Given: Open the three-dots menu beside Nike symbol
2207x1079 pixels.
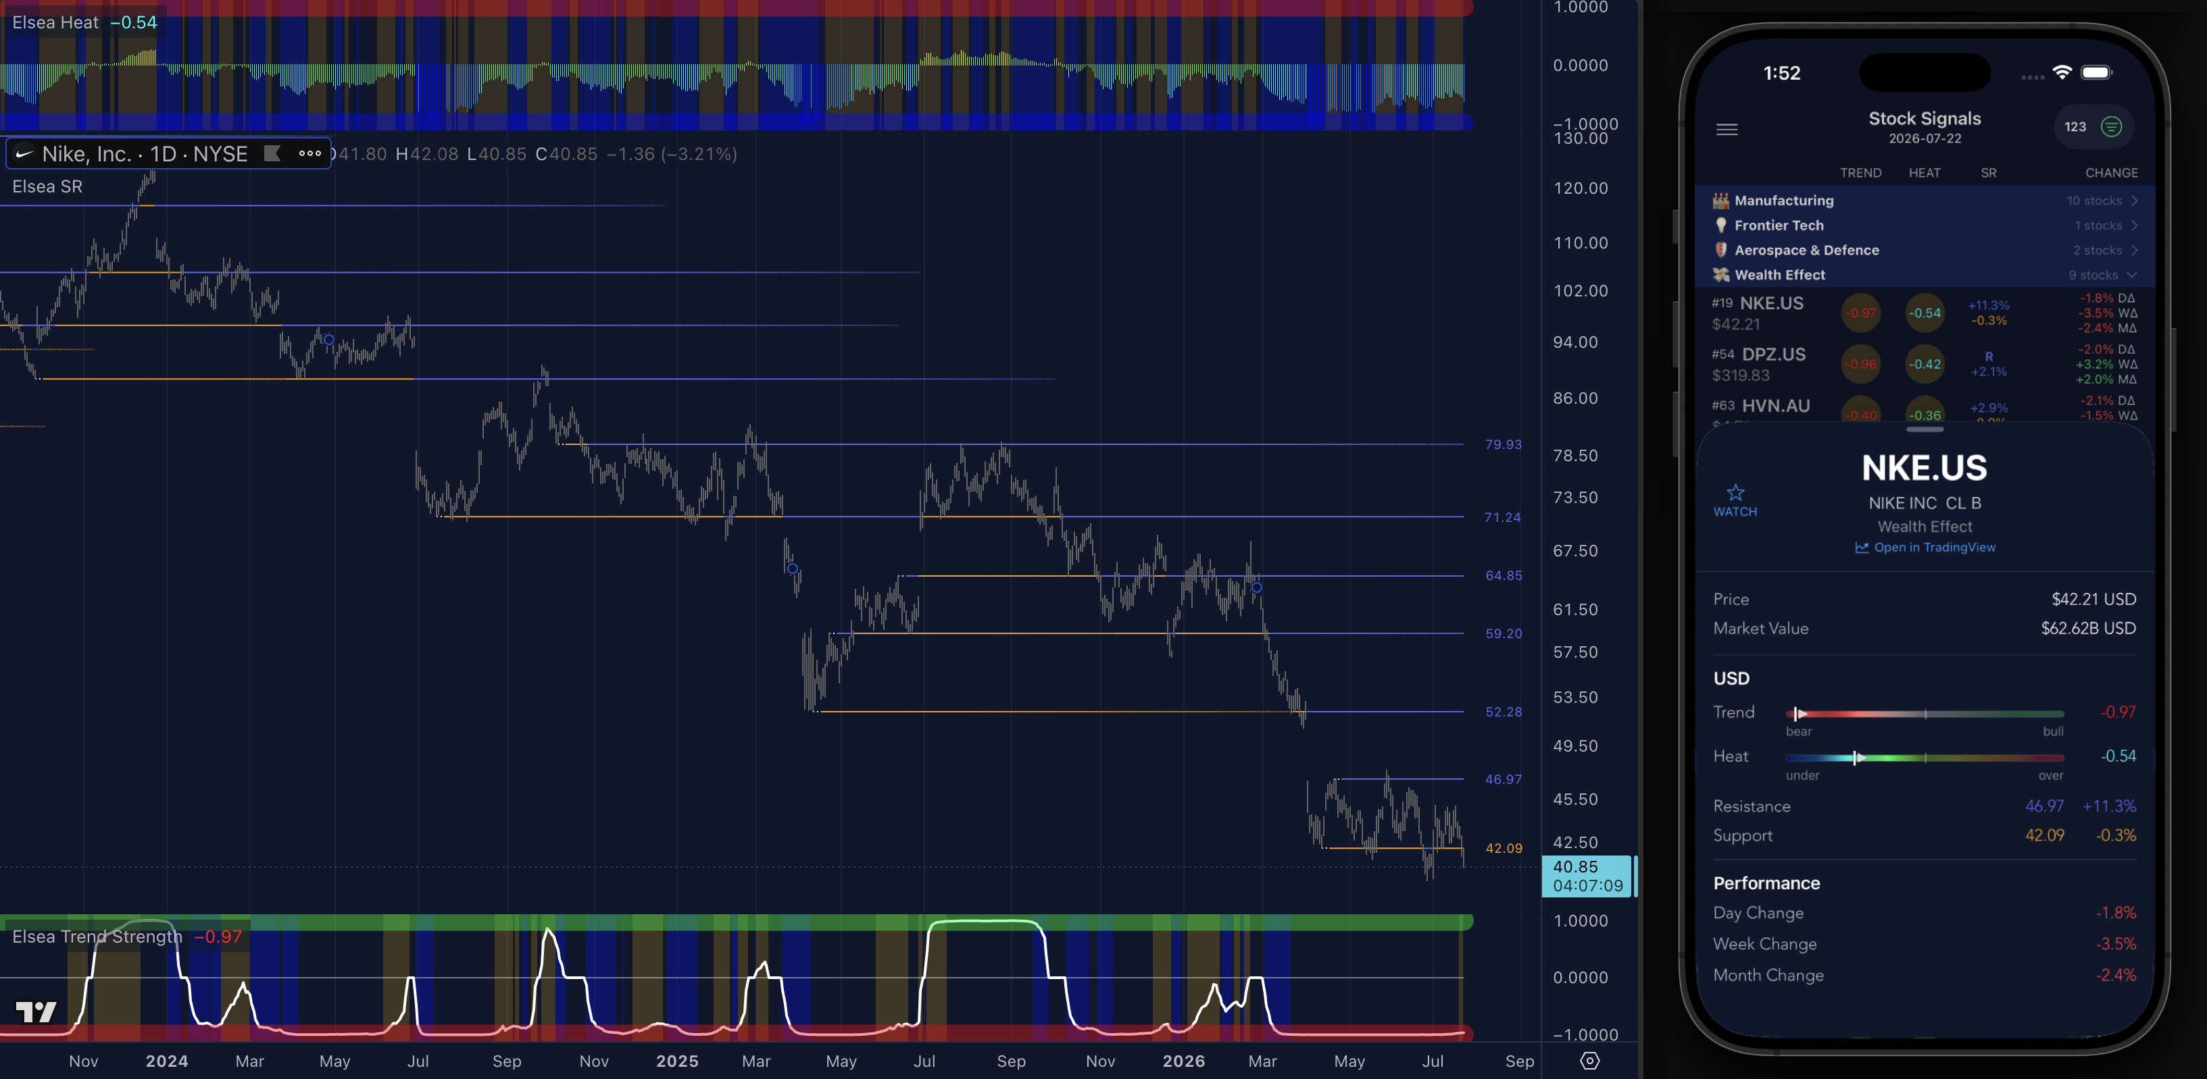Looking at the screenshot, I should pos(310,153).
